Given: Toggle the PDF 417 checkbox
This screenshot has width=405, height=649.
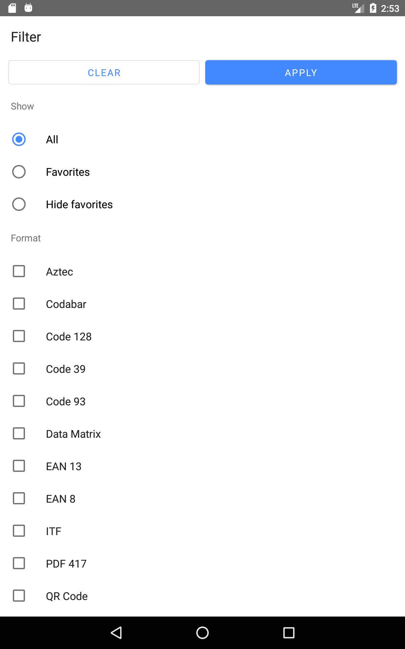Looking at the screenshot, I should (19, 563).
